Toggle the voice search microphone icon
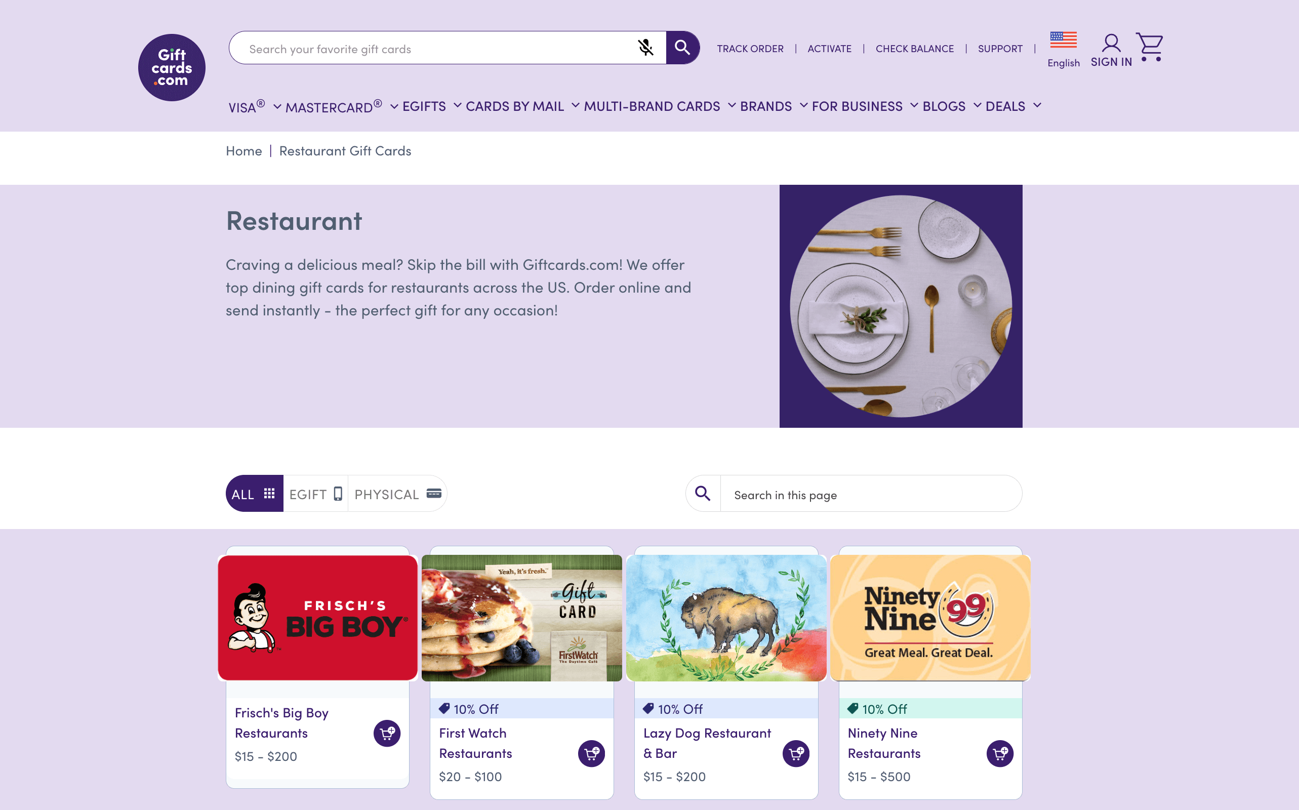The height and width of the screenshot is (810, 1299). [x=645, y=48]
